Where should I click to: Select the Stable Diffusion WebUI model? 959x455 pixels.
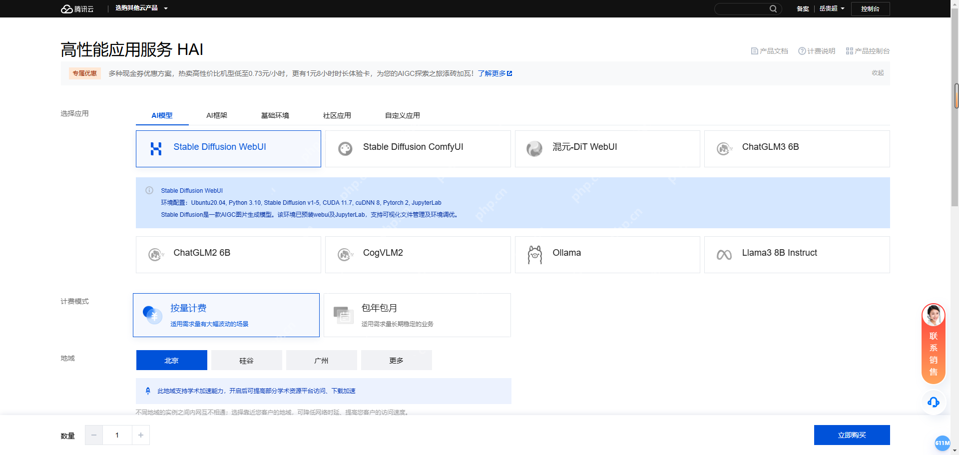coord(228,149)
